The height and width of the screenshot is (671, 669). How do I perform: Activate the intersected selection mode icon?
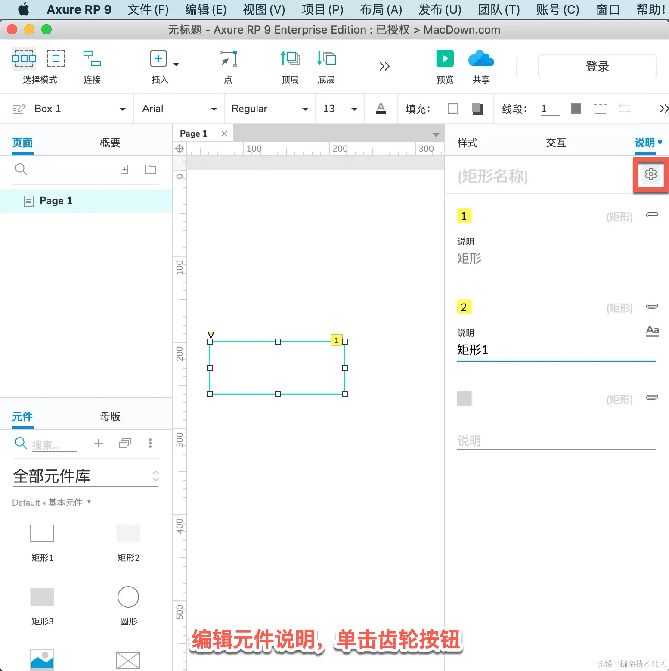pyautogui.click(x=24, y=59)
